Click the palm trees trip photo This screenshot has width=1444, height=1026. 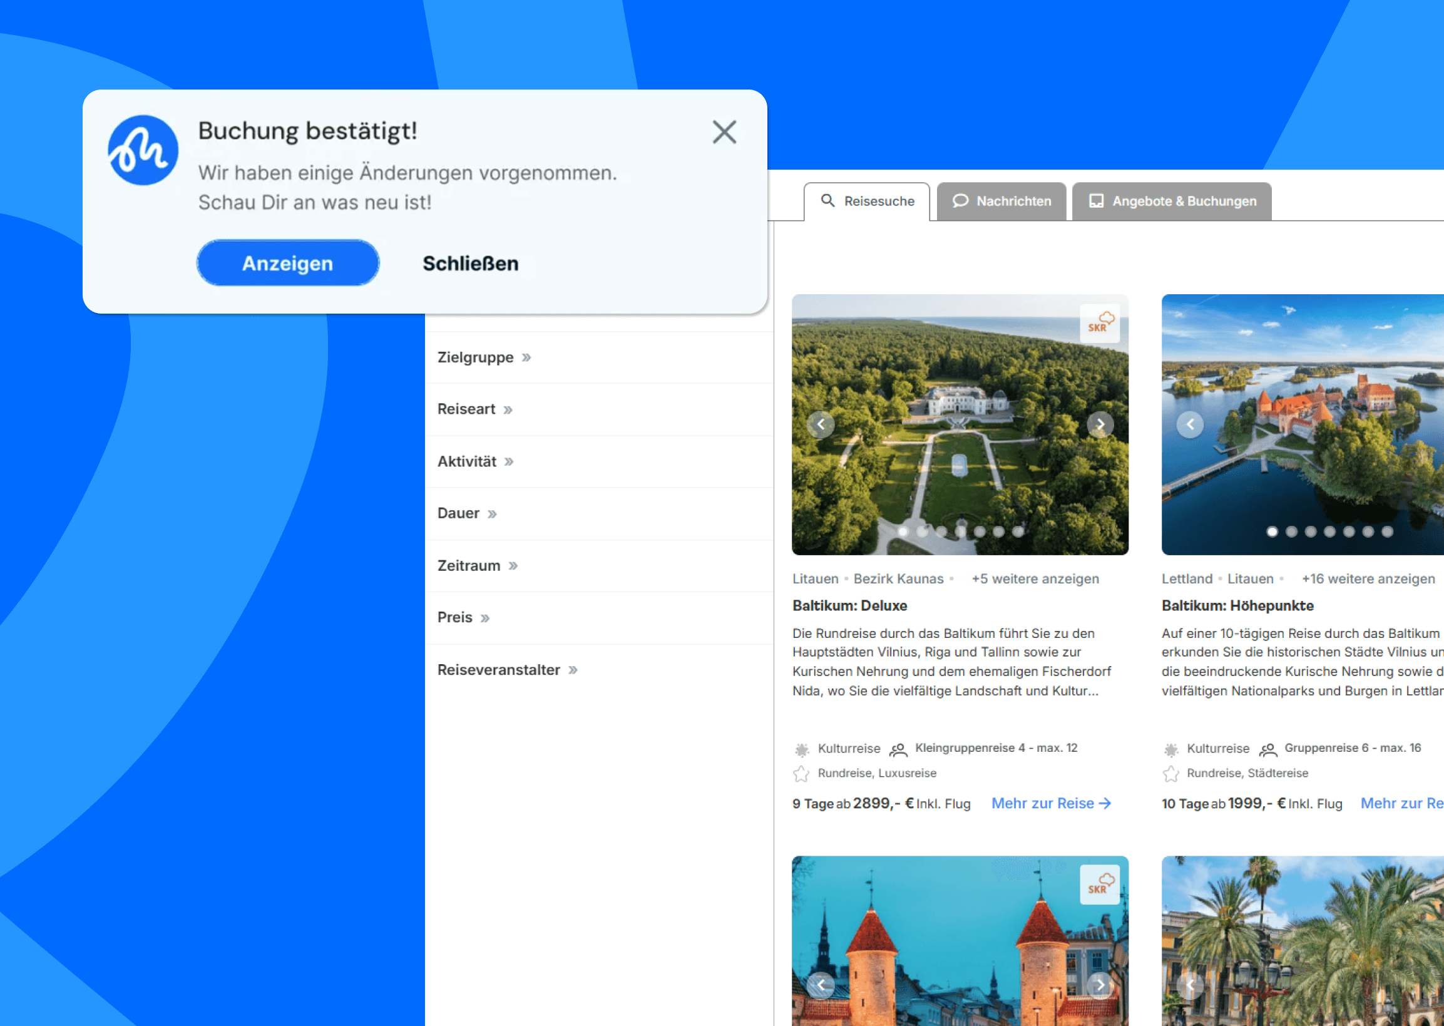tap(1303, 941)
